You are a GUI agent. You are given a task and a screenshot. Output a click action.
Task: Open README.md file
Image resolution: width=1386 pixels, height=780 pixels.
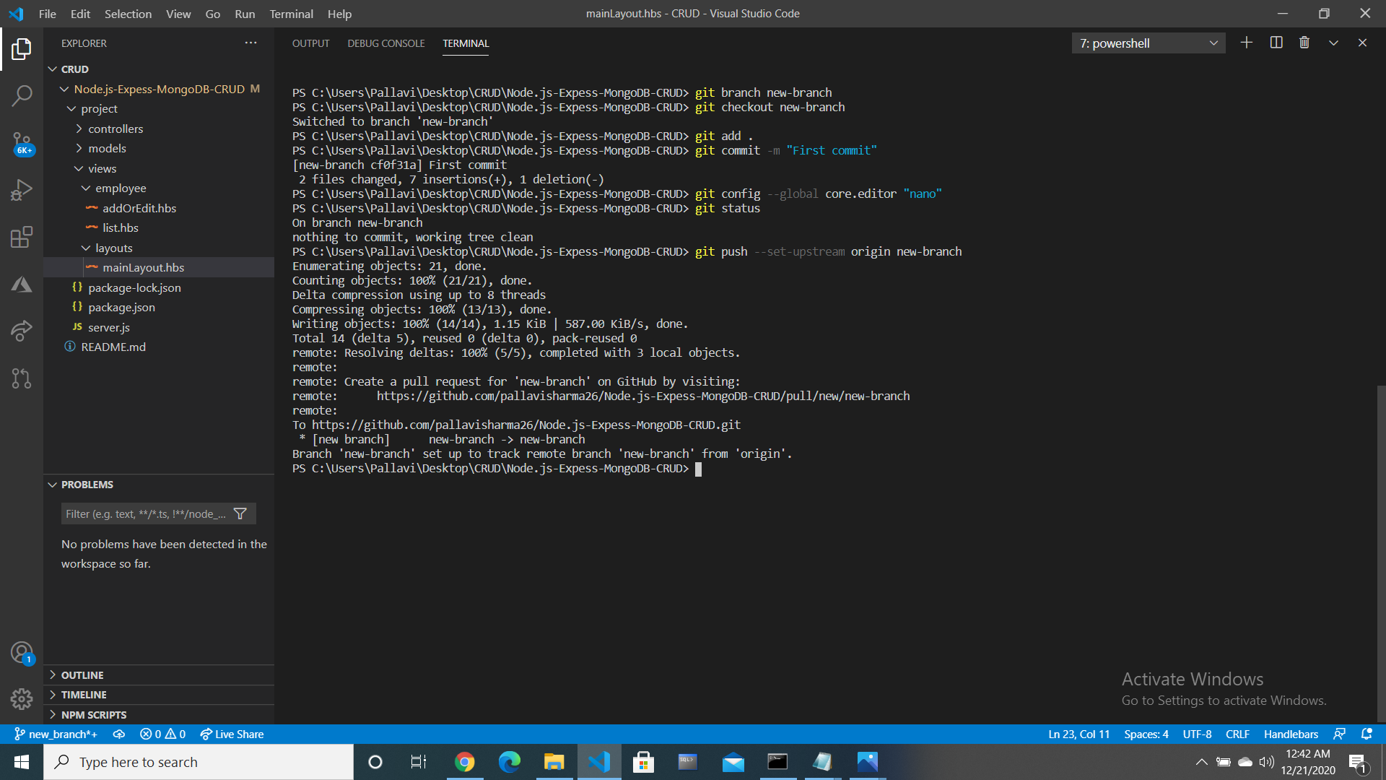pyautogui.click(x=159, y=347)
